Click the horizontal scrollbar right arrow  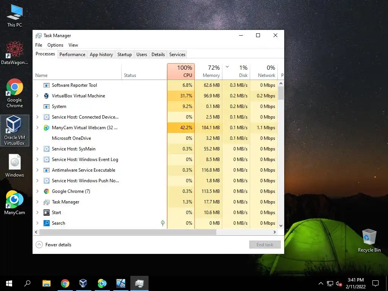[274, 232]
